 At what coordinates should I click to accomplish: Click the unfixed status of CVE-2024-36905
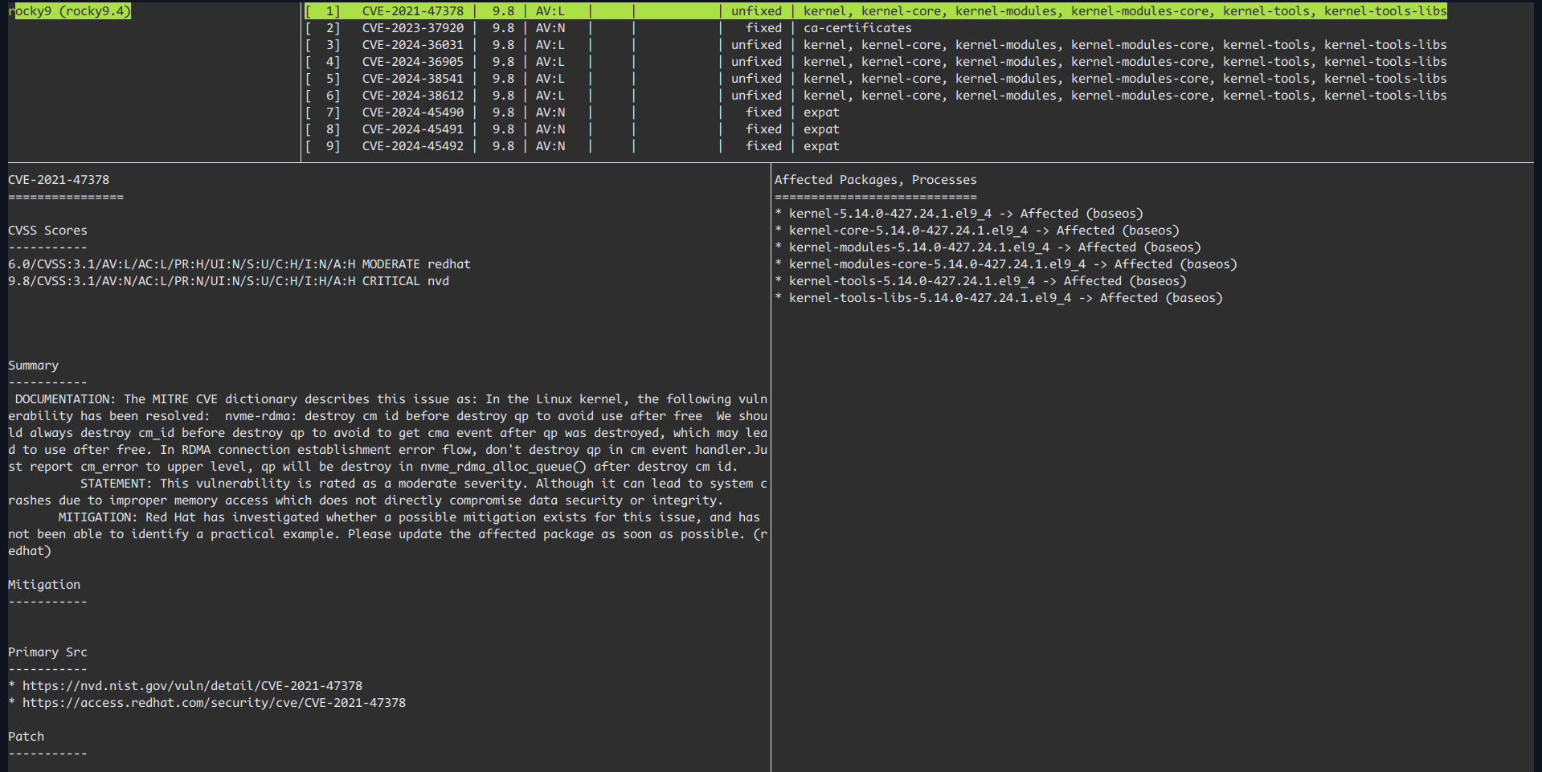[755, 61]
